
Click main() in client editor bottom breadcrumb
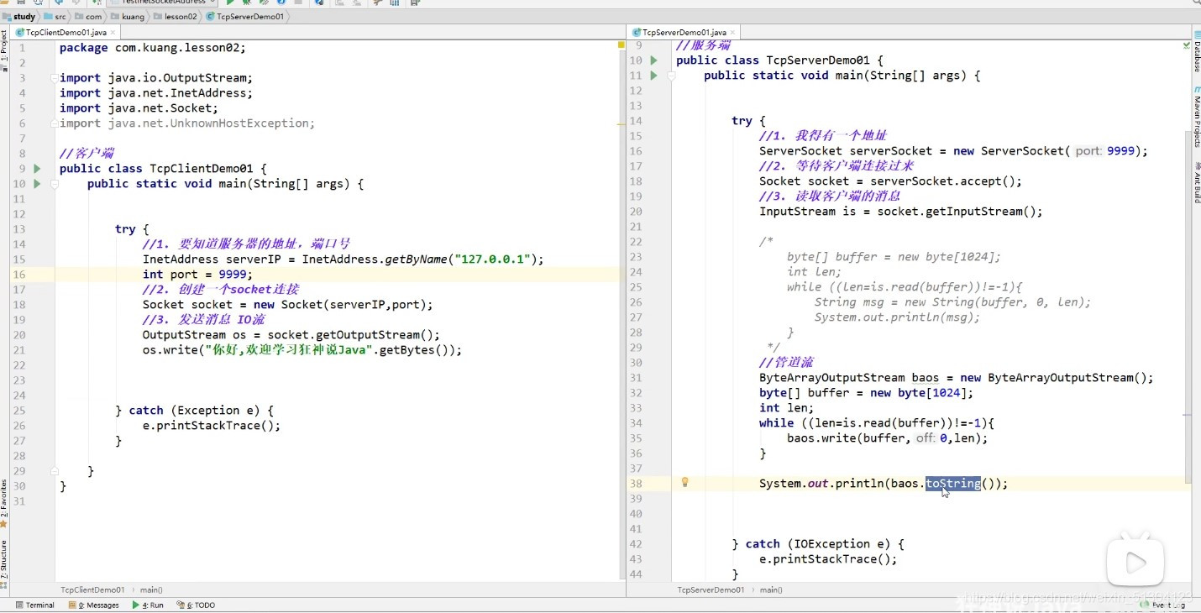pyautogui.click(x=151, y=590)
